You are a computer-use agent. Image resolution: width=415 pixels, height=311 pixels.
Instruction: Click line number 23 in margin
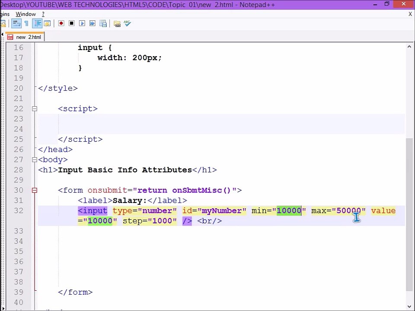click(x=19, y=119)
